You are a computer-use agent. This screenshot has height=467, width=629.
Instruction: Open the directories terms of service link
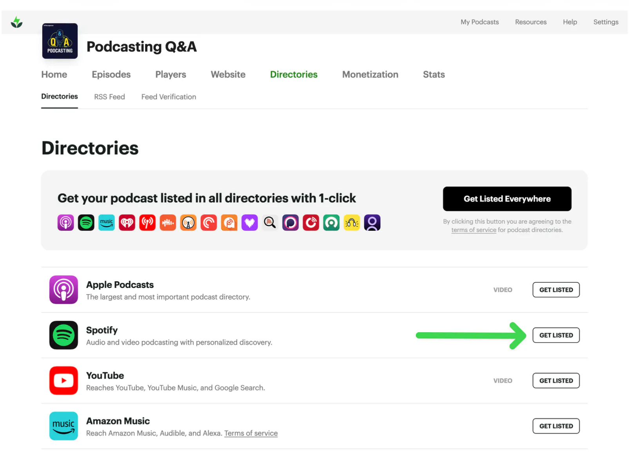pyautogui.click(x=474, y=230)
